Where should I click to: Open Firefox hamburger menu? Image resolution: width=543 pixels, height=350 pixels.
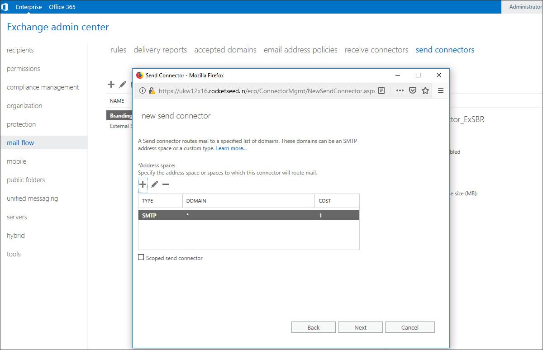(440, 90)
